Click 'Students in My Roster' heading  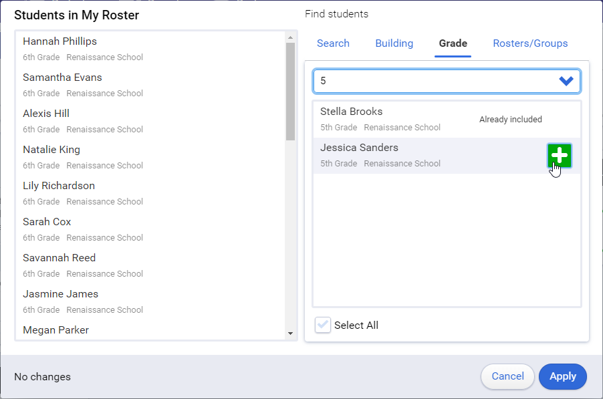[76, 15]
